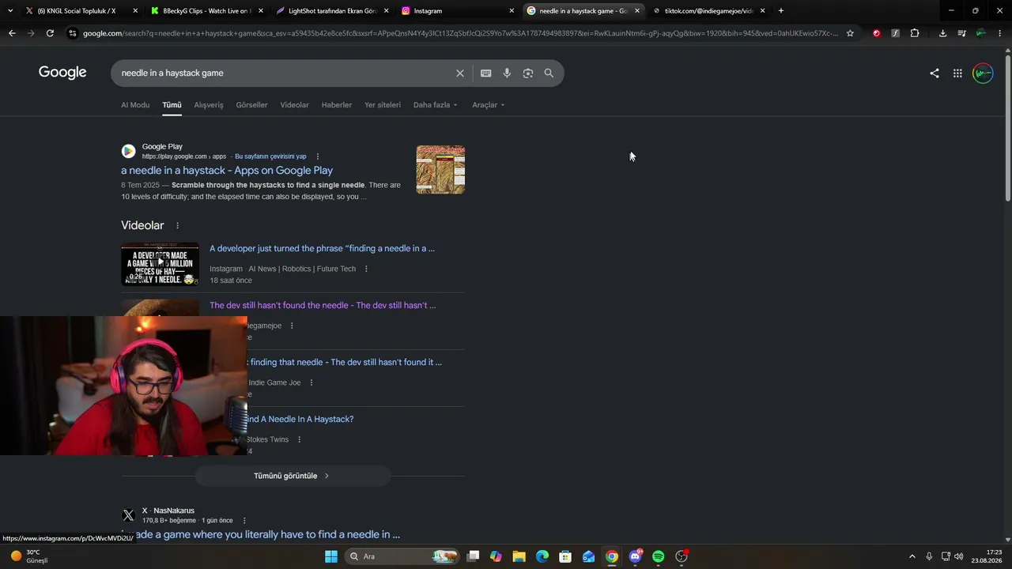Search by image with Google Lens
The height and width of the screenshot is (569, 1012).
tap(527, 73)
